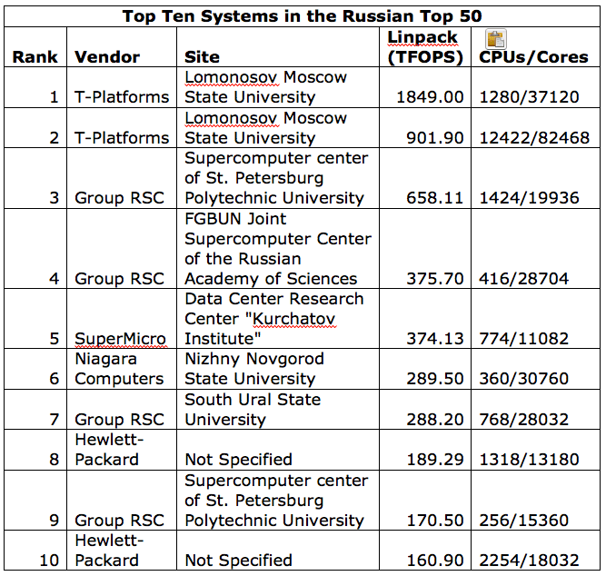This screenshot has width=606, height=576.
Task: Select the CPUs/Cores value 2254/18032
Action: (529, 561)
